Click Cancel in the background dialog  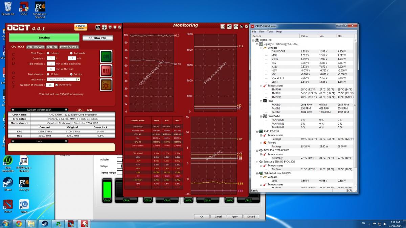218,217
